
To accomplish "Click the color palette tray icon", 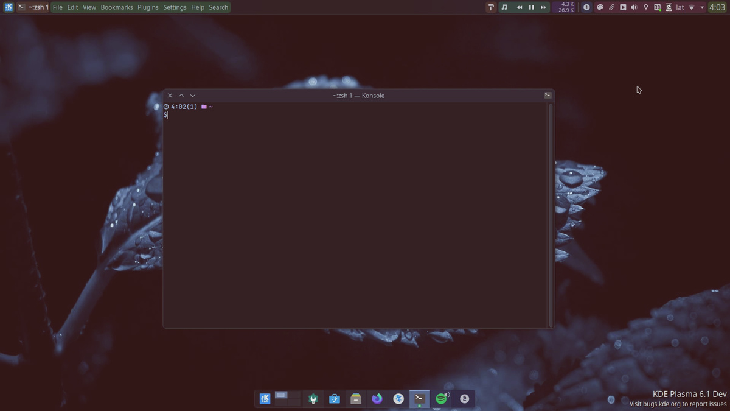I will (600, 7).
